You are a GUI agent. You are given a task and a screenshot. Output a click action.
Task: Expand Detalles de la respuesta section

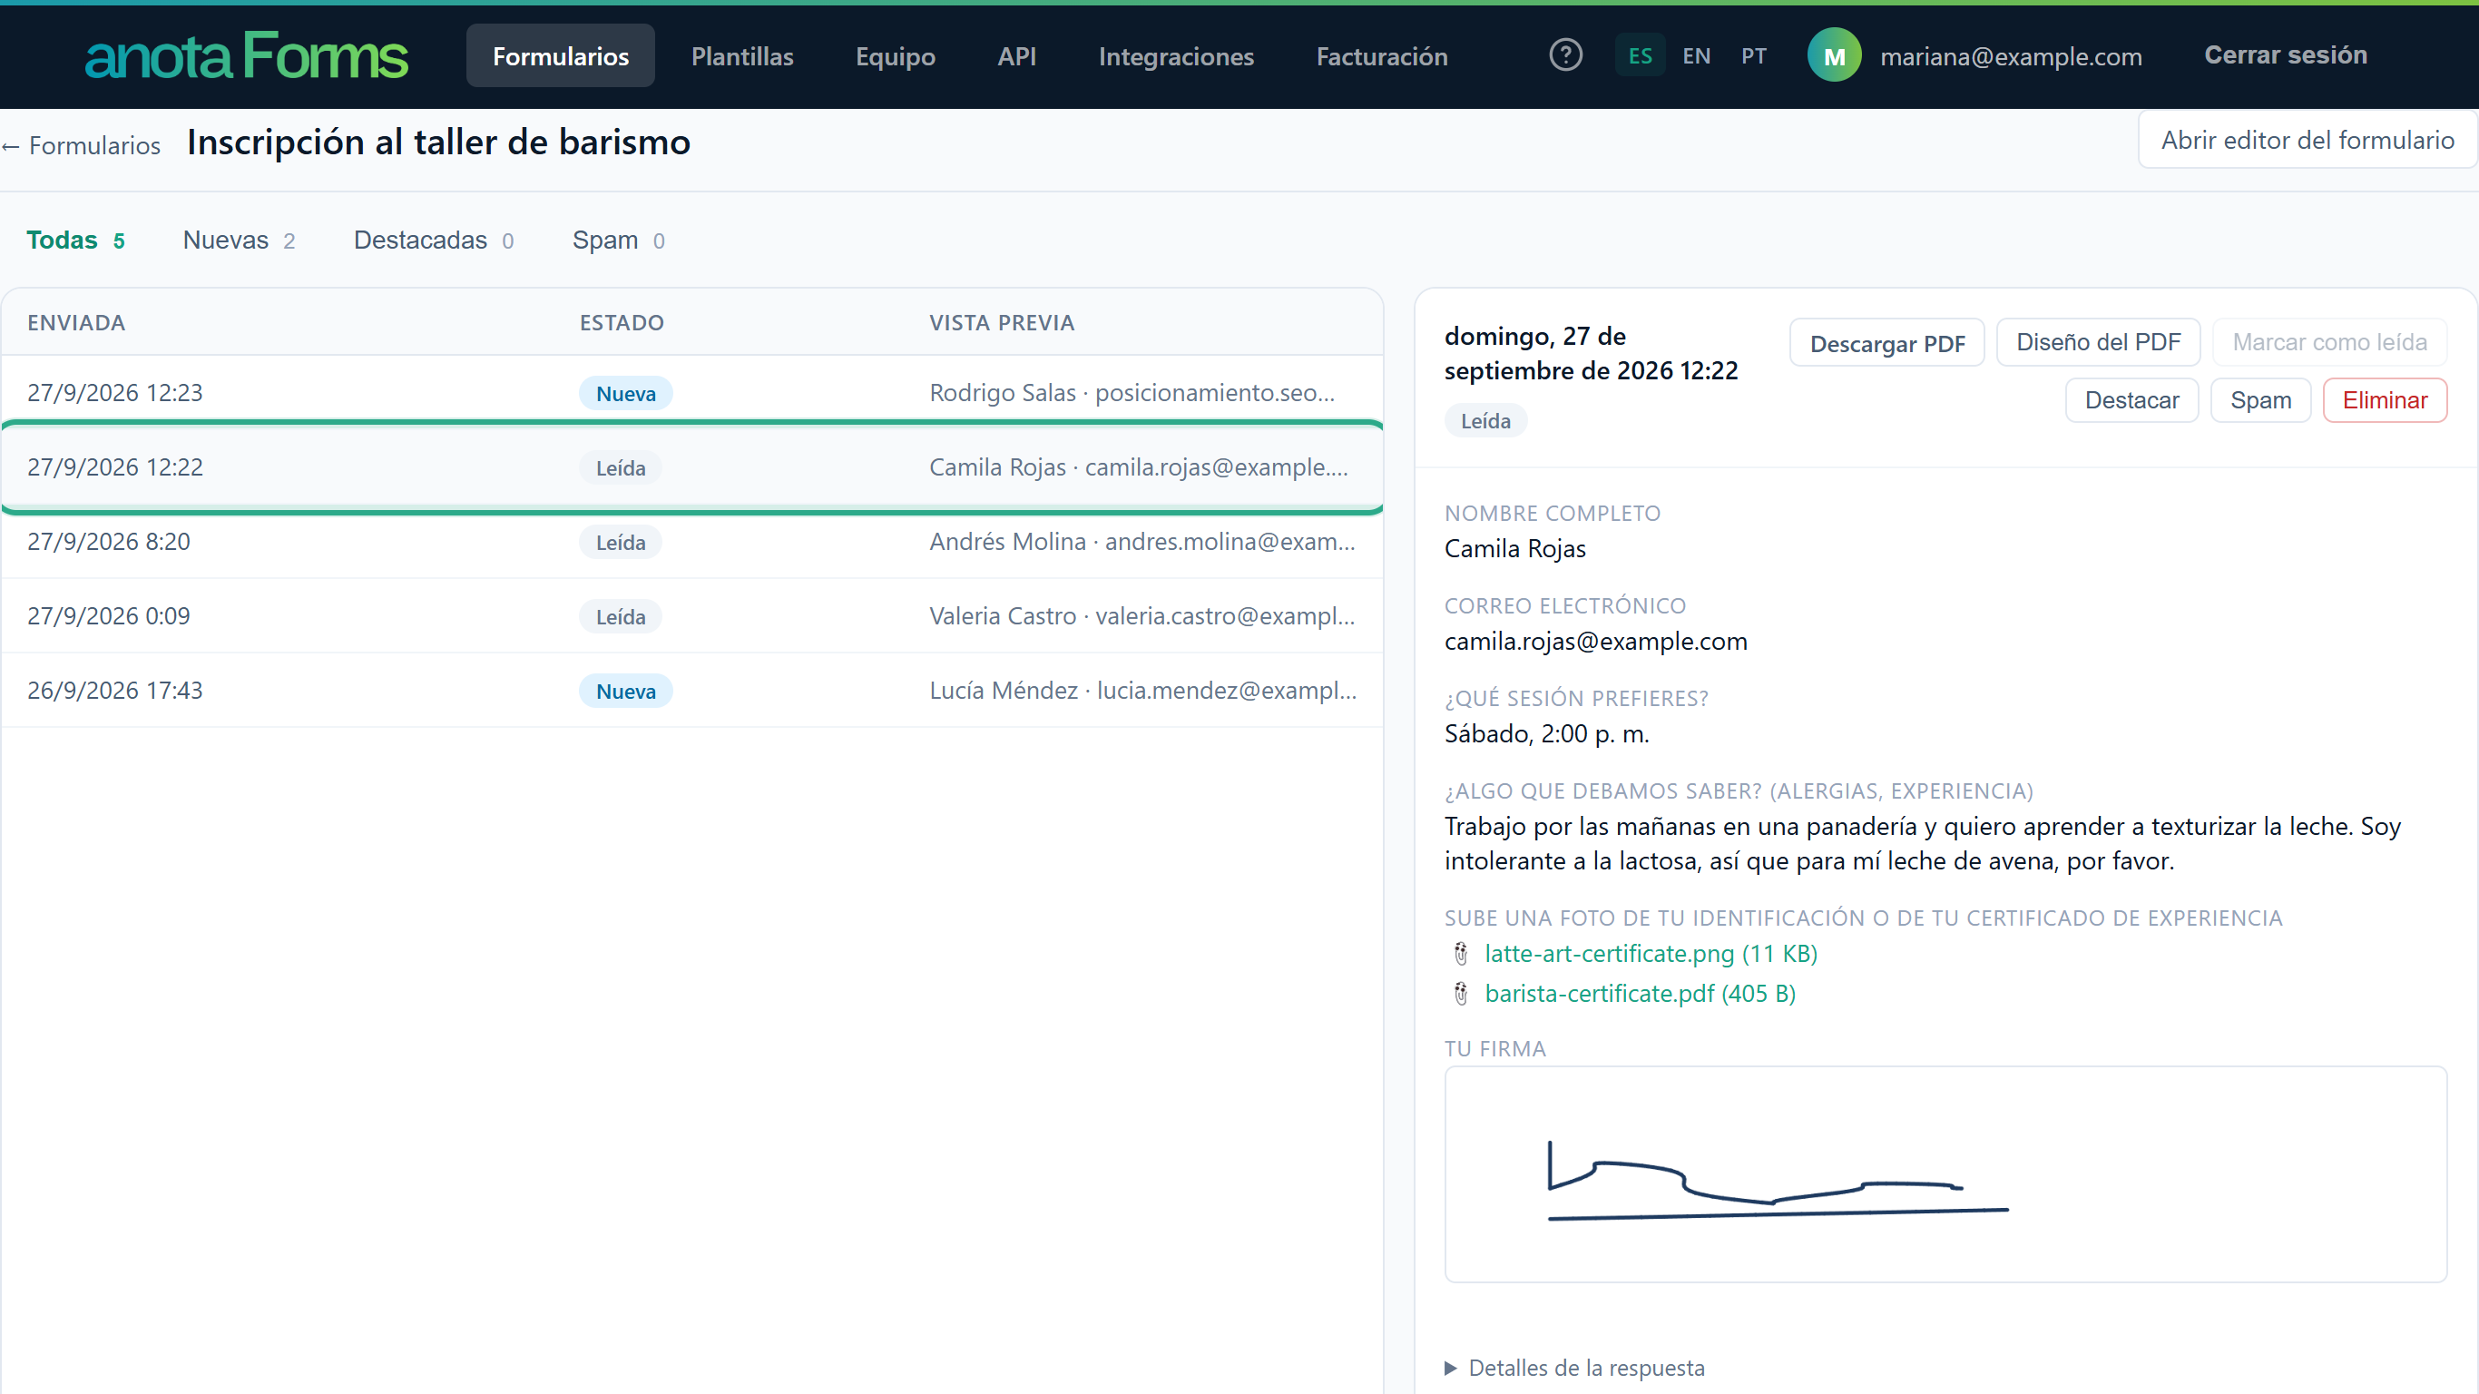(x=1574, y=1368)
